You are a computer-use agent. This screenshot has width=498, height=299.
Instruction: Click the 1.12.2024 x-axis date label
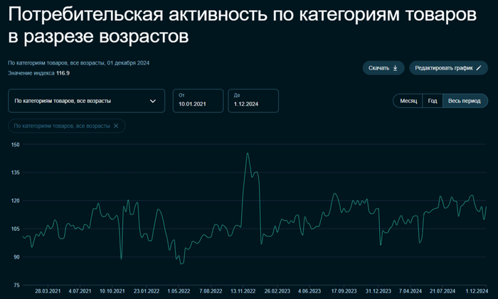(474, 291)
